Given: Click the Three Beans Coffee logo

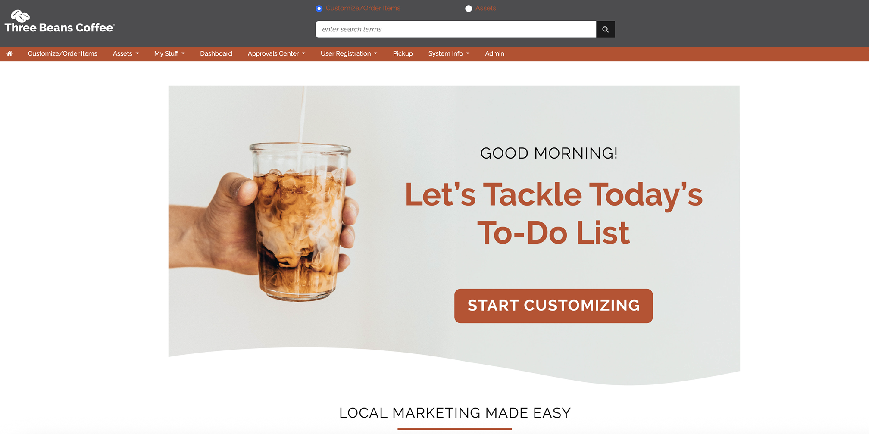Looking at the screenshot, I should pos(59,22).
